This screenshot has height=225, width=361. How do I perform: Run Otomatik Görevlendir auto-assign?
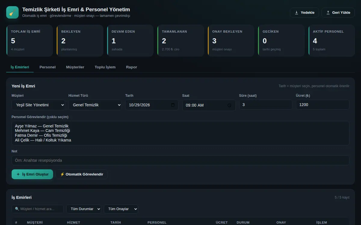coord(82,174)
